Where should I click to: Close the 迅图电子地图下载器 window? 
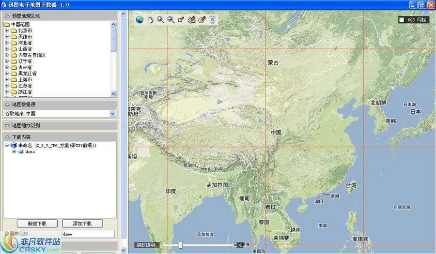pos(431,5)
